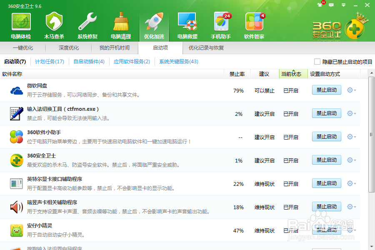Select 优化加速 rocket icon

[x=154, y=22]
